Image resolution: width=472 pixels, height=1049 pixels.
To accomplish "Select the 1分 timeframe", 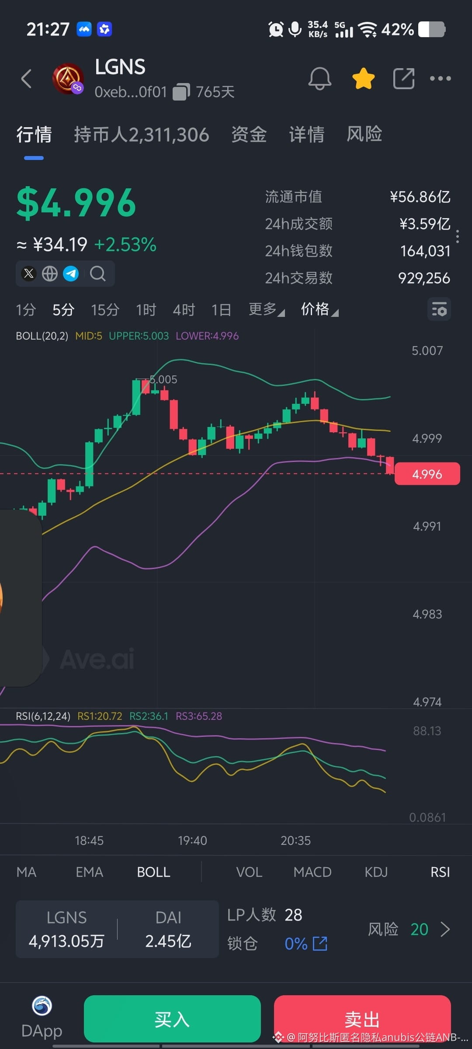I will 26,309.
